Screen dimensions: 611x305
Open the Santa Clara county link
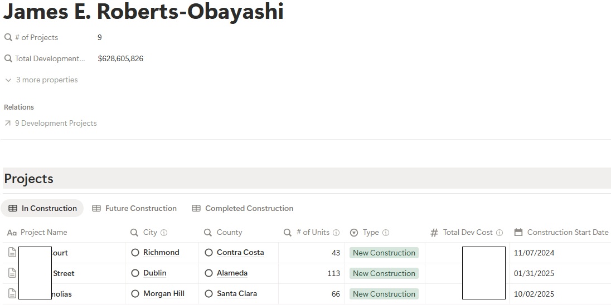[x=237, y=294]
